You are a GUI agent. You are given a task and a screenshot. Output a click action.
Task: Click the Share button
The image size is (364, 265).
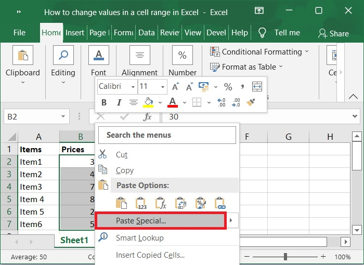pyautogui.click(x=333, y=33)
